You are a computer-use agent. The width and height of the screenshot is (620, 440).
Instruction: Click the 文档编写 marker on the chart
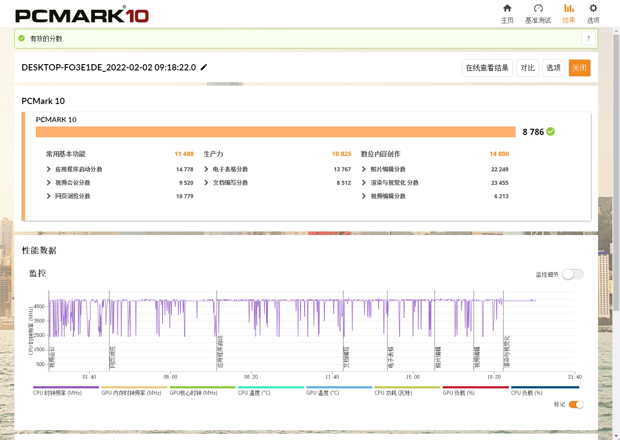click(x=346, y=357)
